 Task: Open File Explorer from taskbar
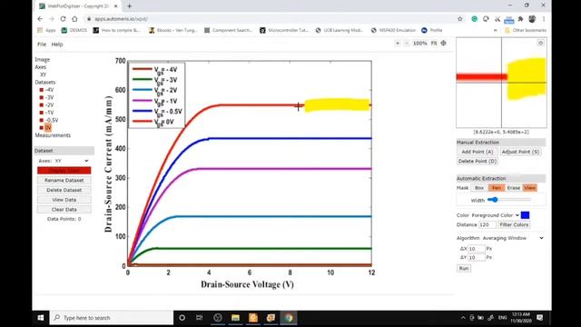tap(235, 318)
